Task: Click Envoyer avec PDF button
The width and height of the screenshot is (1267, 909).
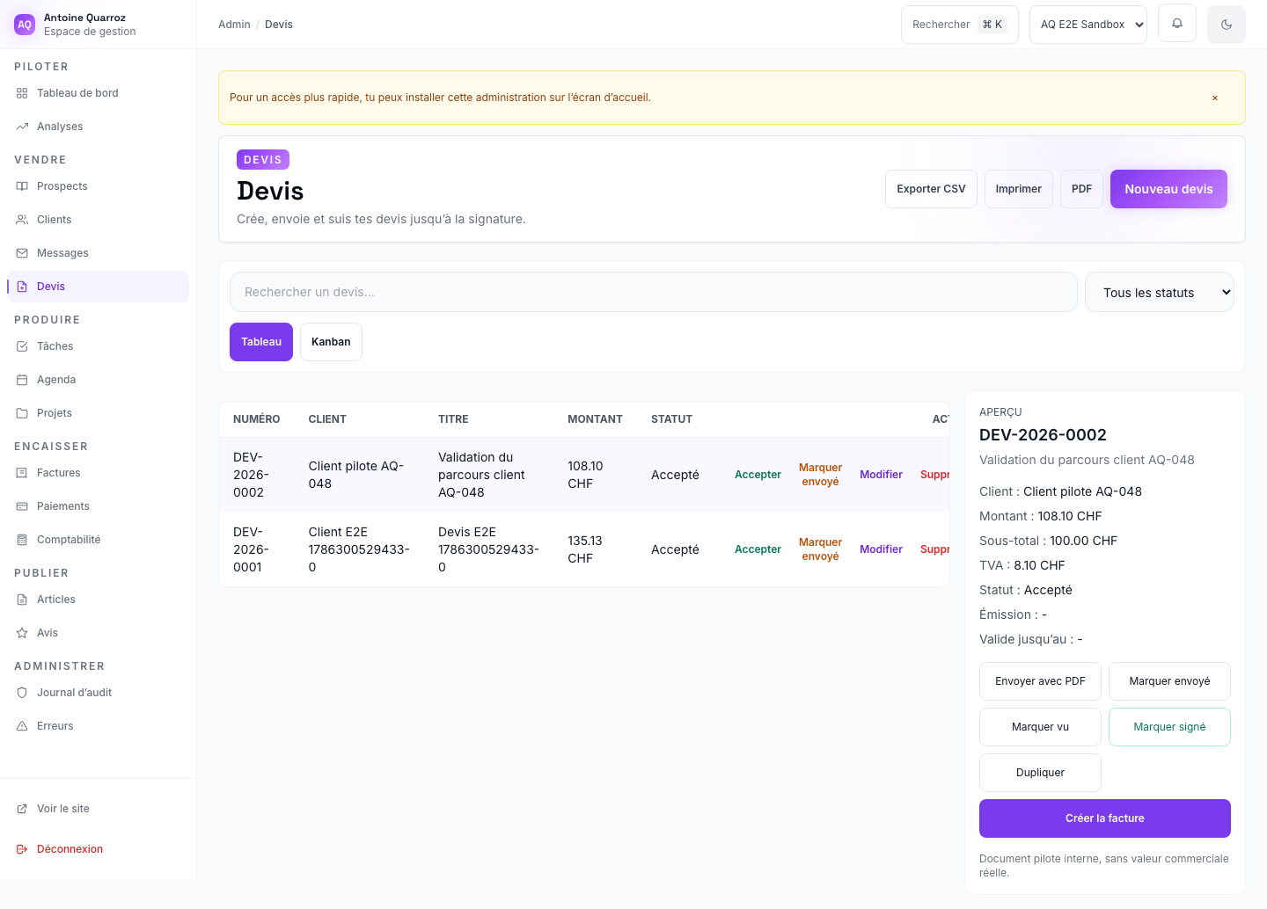Action: [1040, 681]
